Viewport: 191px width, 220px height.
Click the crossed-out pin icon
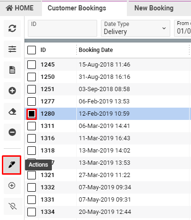pyautogui.click(x=13, y=206)
